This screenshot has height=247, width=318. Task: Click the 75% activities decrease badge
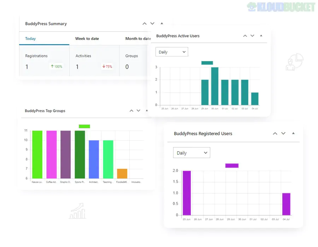point(107,66)
